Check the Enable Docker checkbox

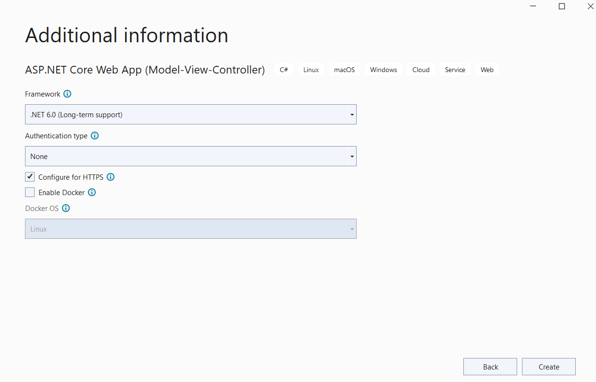pos(30,192)
